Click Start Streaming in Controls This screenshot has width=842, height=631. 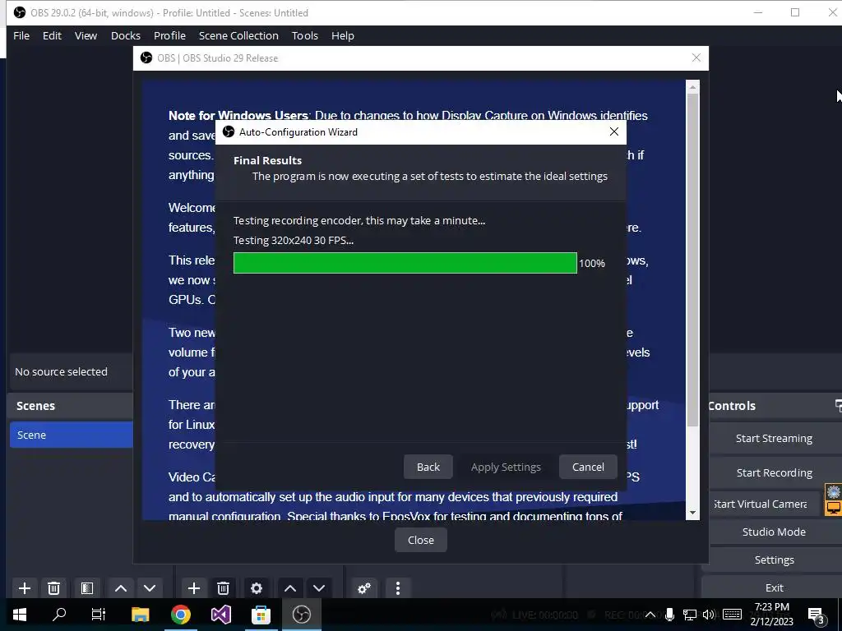774,439
